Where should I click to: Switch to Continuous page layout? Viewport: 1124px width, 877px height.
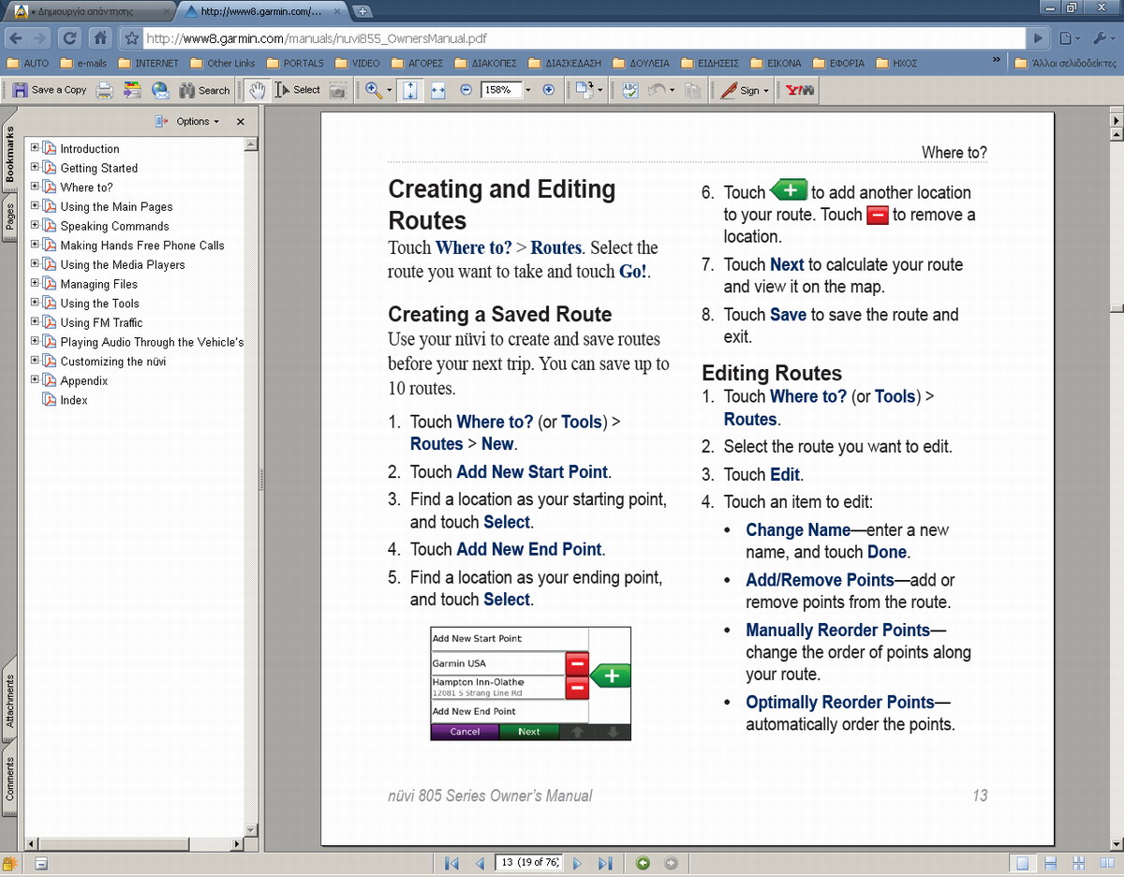click(x=1051, y=863)
